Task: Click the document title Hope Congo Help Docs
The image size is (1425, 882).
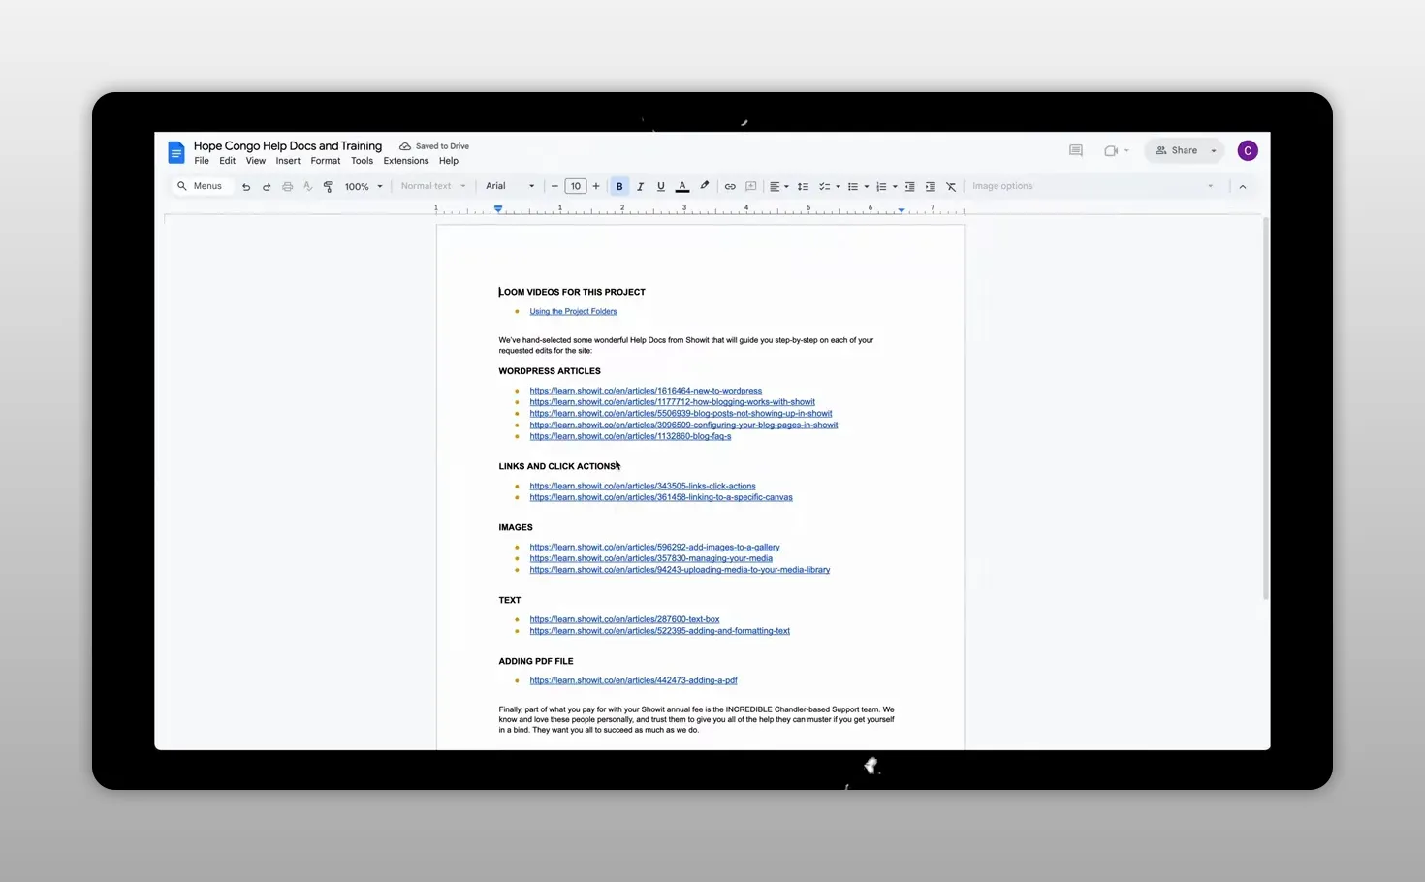Action: point(288,146)
